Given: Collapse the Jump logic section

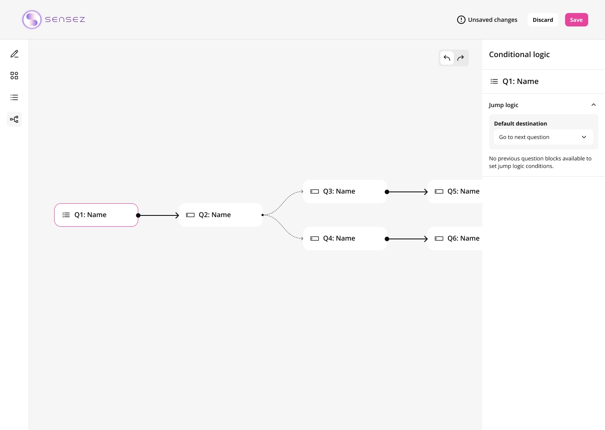Looking at the screenshot, I should (x=594, y=105).
